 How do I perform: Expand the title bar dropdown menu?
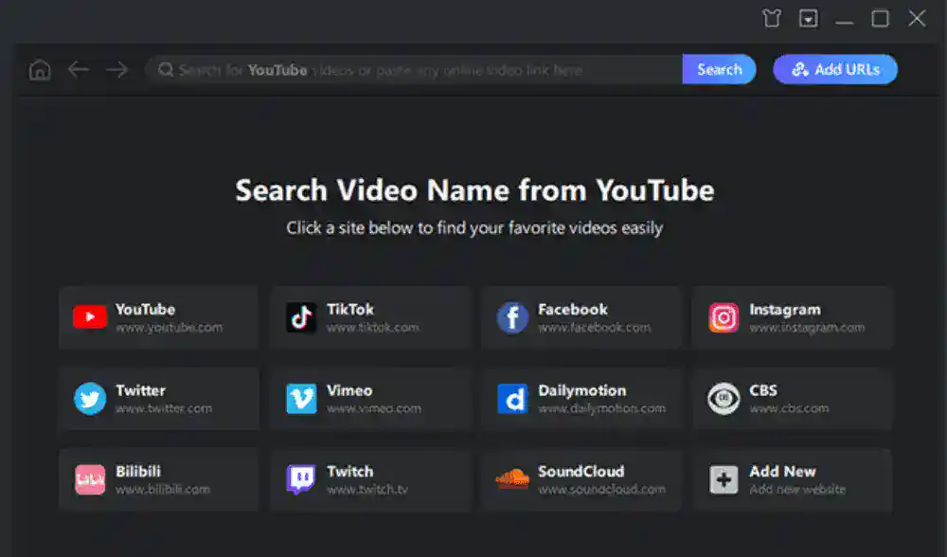click(x=808, y=19)
